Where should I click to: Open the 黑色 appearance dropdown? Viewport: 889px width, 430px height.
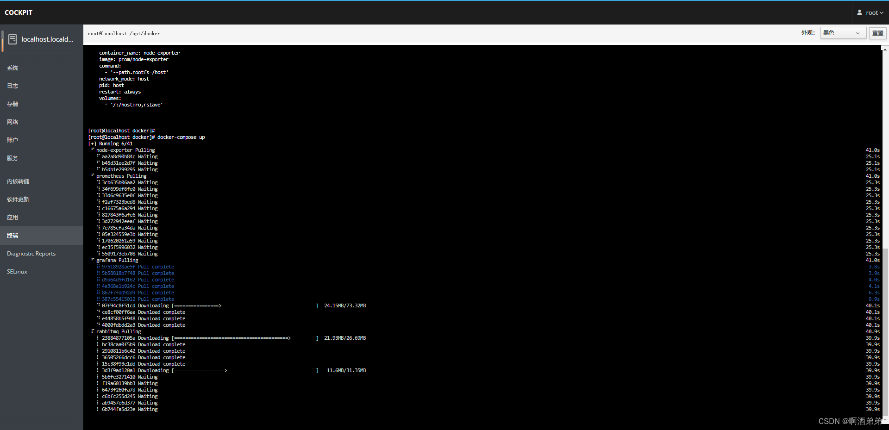click(x=843, y=33)
